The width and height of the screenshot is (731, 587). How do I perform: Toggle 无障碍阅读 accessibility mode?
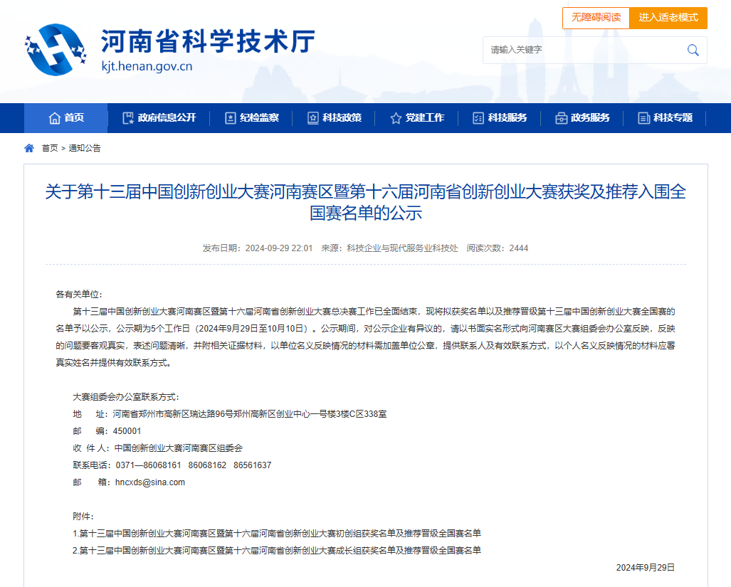596,18
